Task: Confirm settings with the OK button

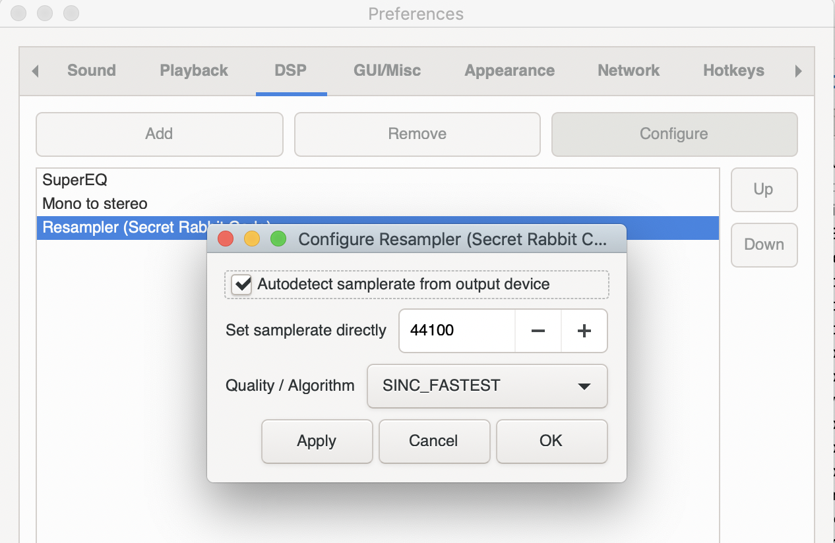Action: [551, 442]
